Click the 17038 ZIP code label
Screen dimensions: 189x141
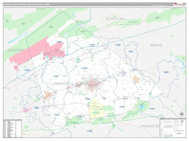point(59,42)
